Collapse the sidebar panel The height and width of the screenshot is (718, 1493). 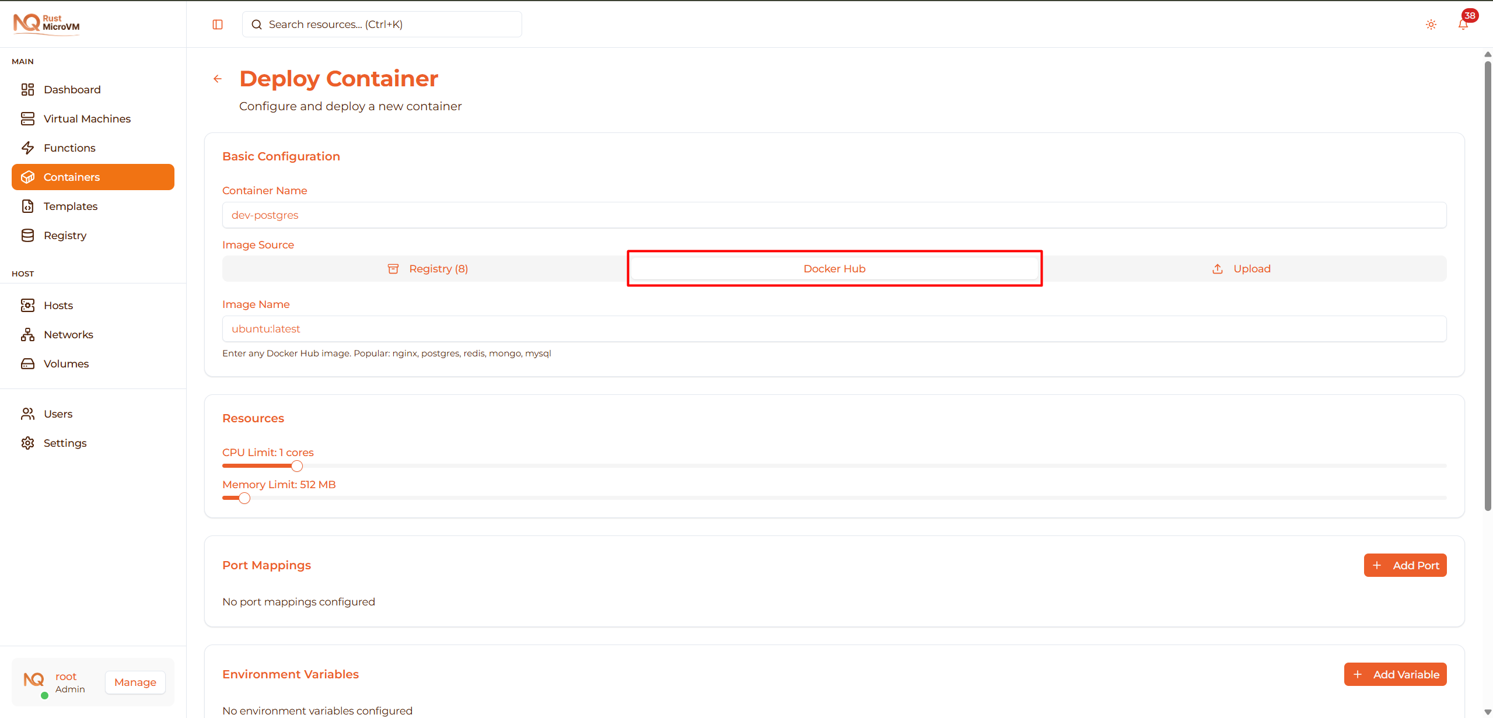(x=218, y=24)
